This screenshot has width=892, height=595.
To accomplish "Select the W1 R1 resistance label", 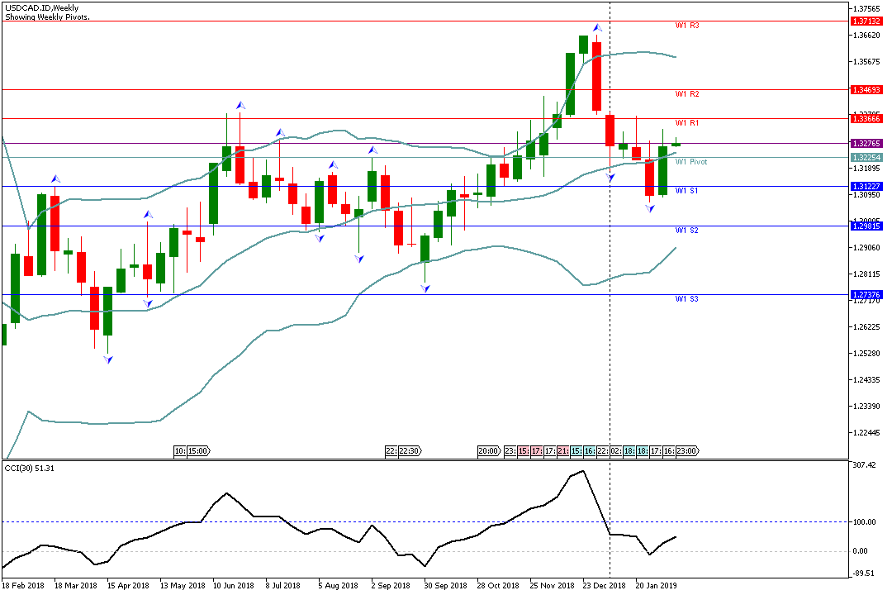I will pyautogui.click(x=687, y=123).
